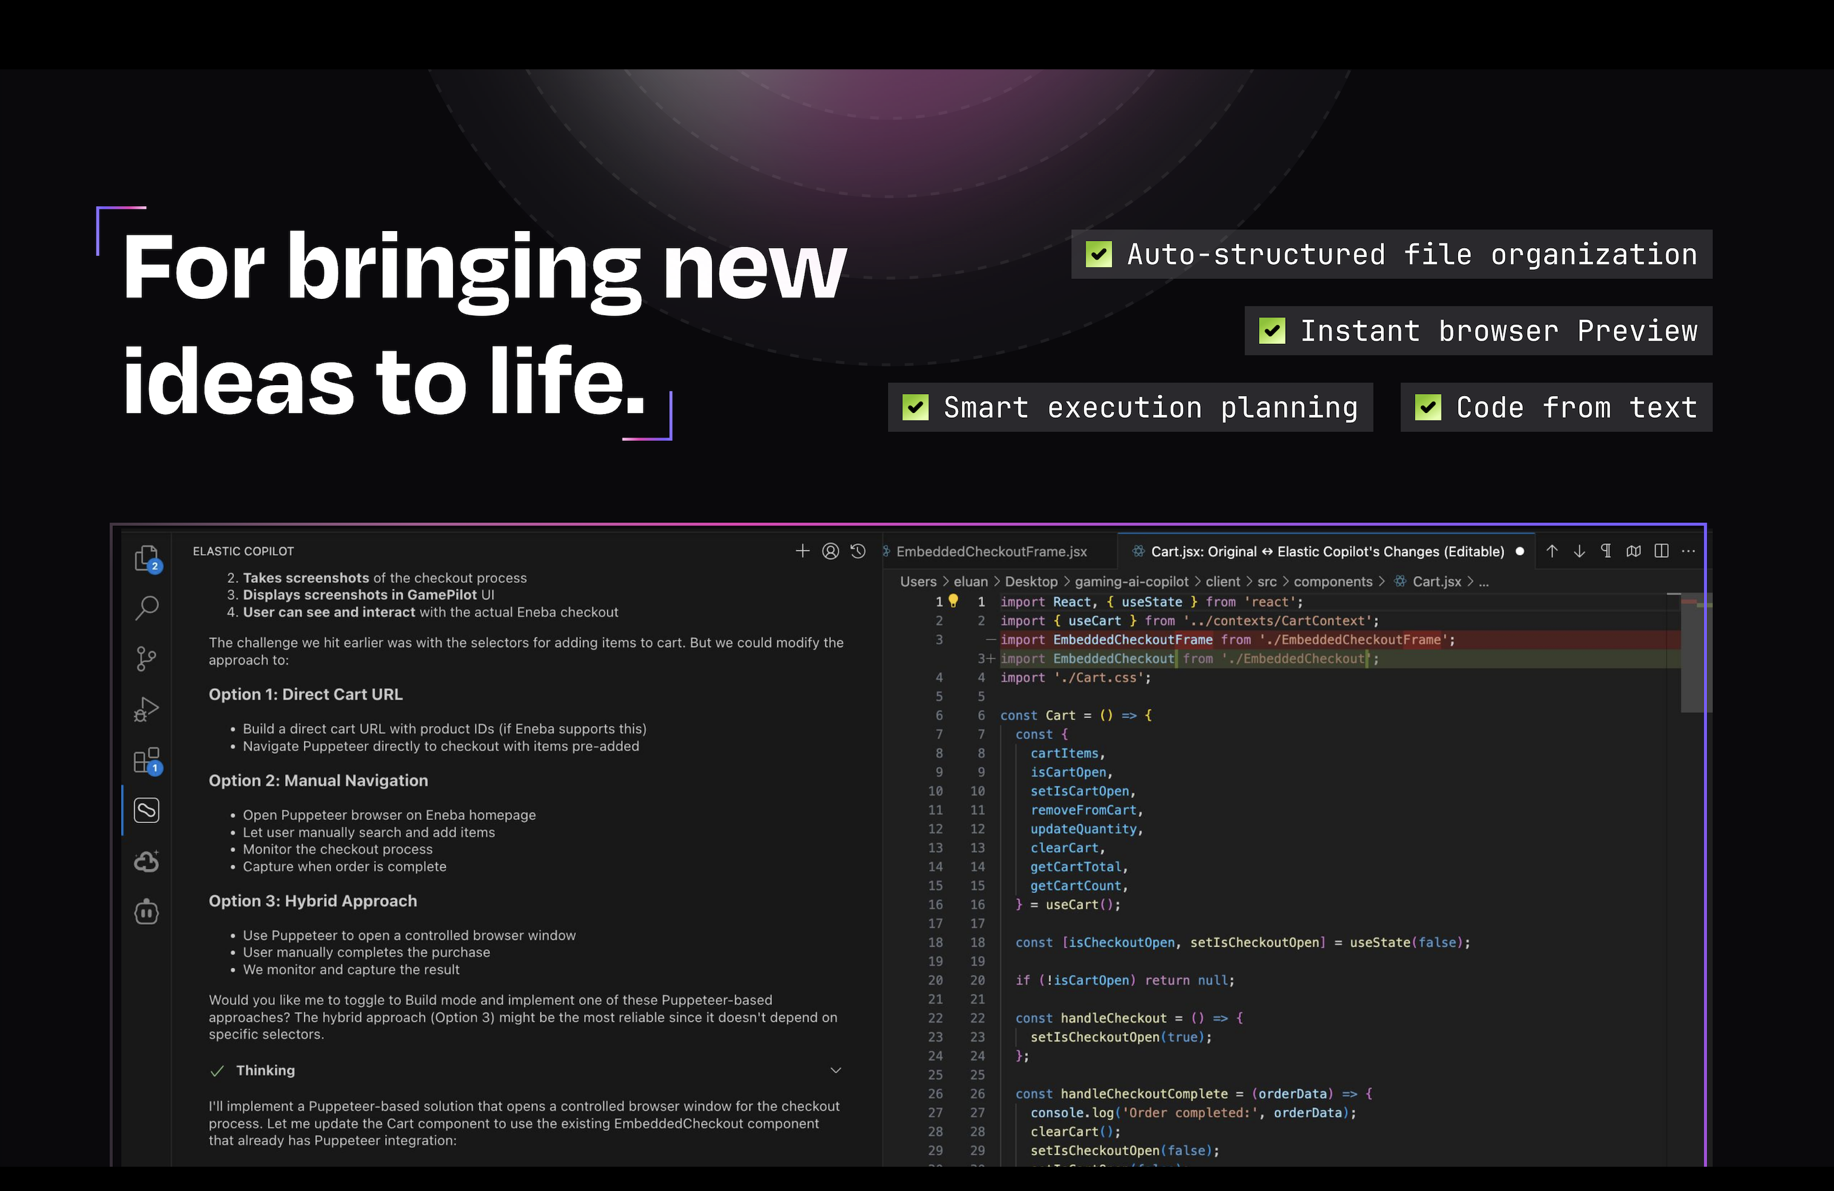Expand the Thinking section chevron

[835, 1070]
